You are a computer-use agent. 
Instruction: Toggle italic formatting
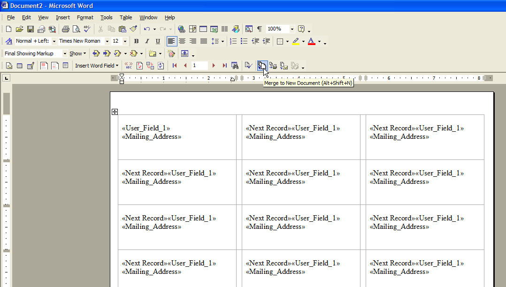pos(147,41)
